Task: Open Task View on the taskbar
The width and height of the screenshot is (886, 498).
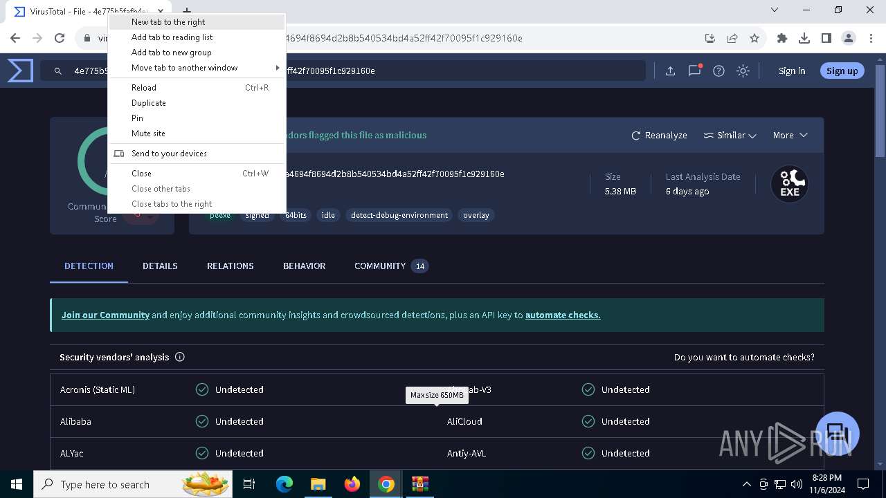Action: pyautogui.click(x=250, y=484)
